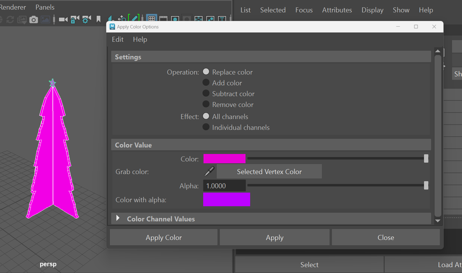Click the Color slider handle

[426, 158]
